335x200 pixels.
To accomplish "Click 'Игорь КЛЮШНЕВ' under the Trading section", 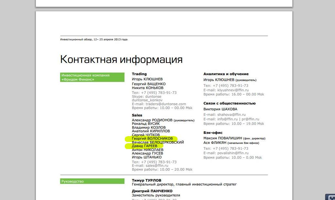I will [x=147, y=79].
